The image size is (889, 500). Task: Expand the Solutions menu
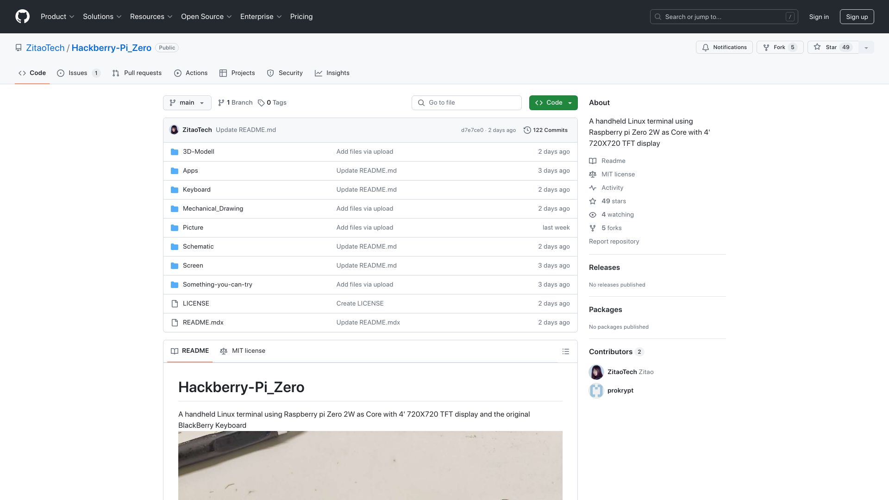tap(102, 17)
